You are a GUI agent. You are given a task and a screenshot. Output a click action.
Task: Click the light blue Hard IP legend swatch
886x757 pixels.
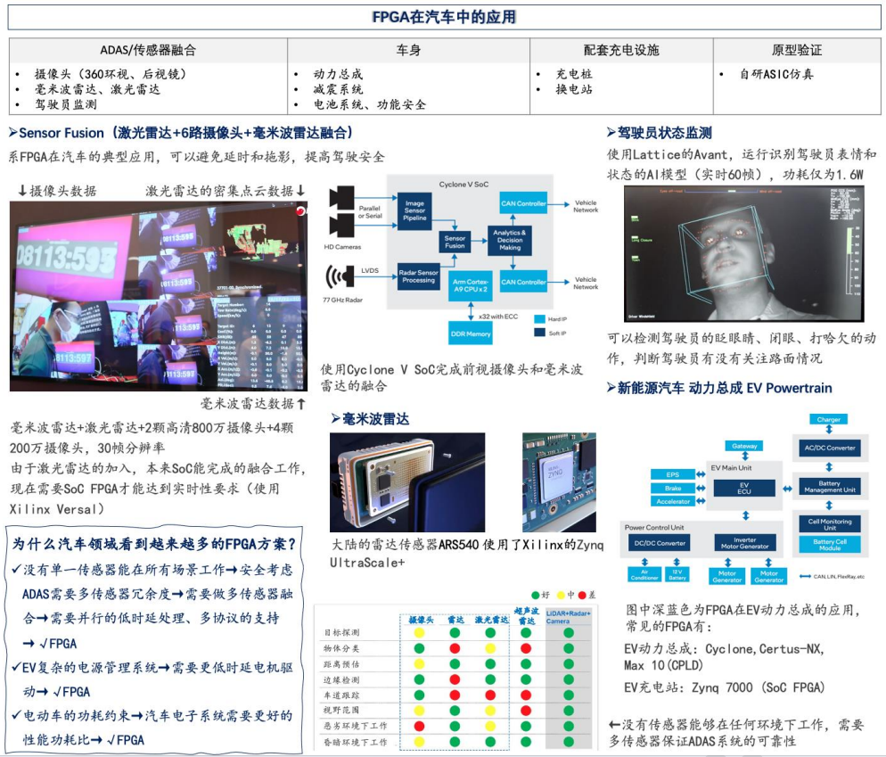(539, 318)
